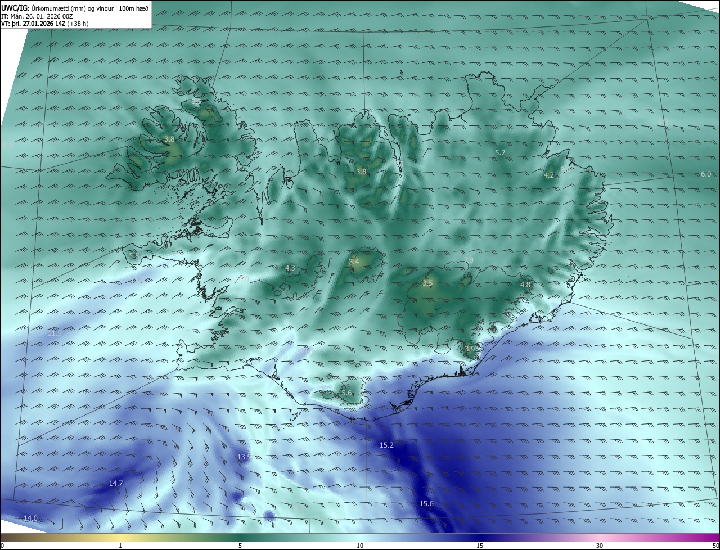
Task: Click the initial time line 'IT: Mán. 26. 01. 2026 00Z'
Action: tap(37, 16)
